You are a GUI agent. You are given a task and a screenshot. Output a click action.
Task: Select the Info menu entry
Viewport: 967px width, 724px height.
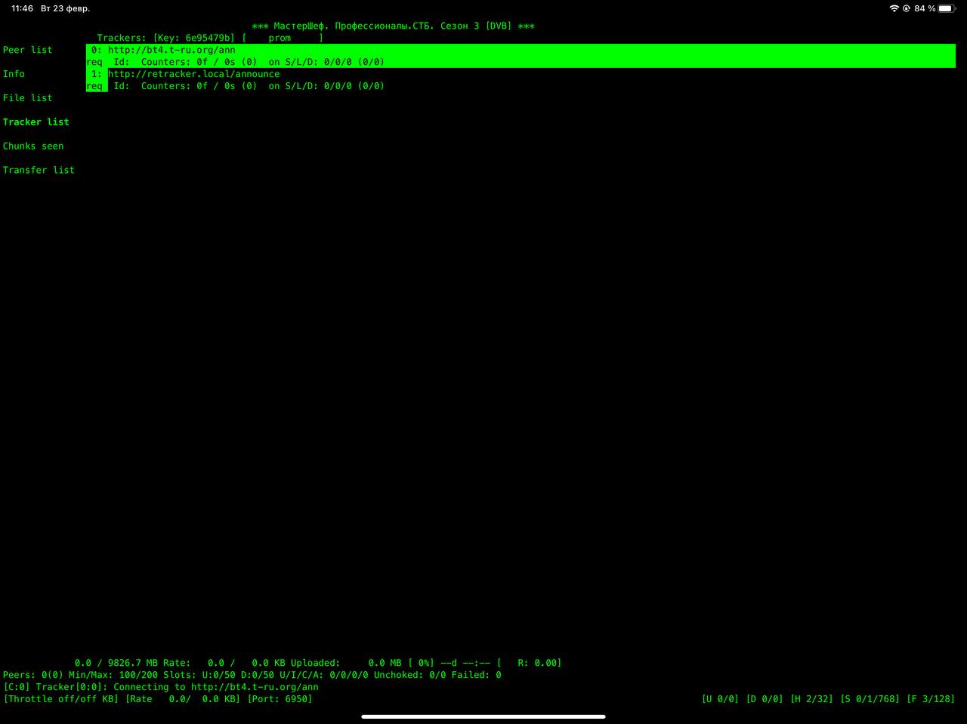tap(14, 74)
